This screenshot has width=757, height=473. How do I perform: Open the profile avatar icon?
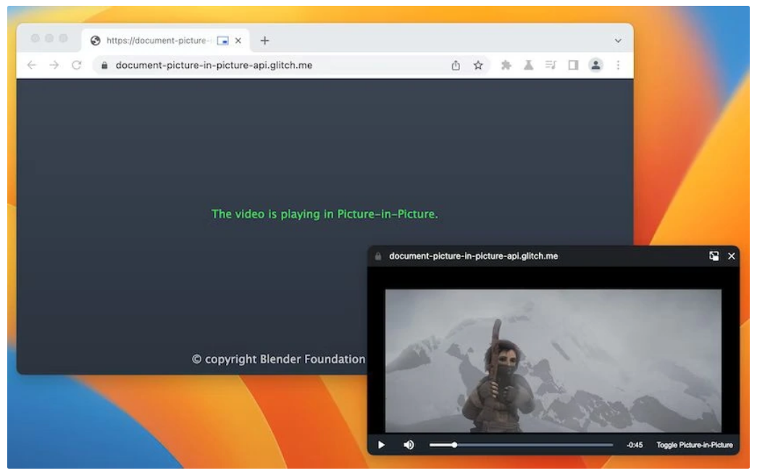(595, 65)
